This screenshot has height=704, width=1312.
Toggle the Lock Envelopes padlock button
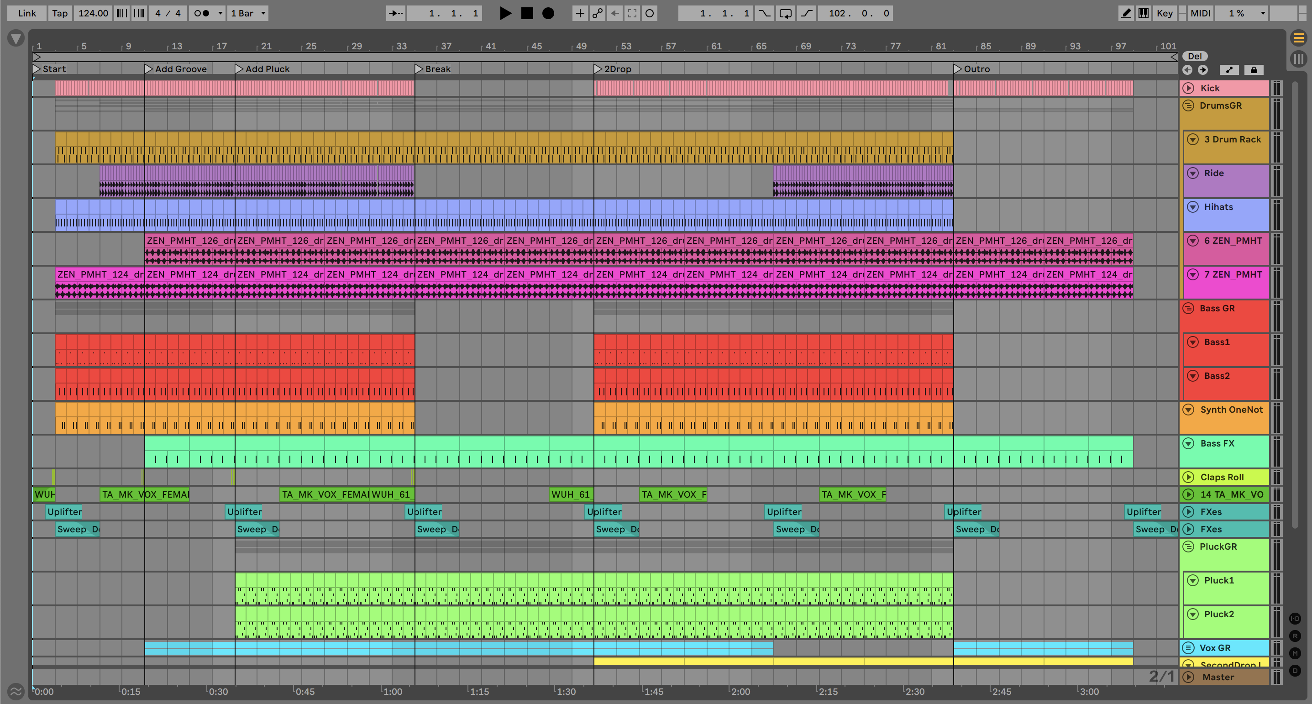pos(1254,70)
